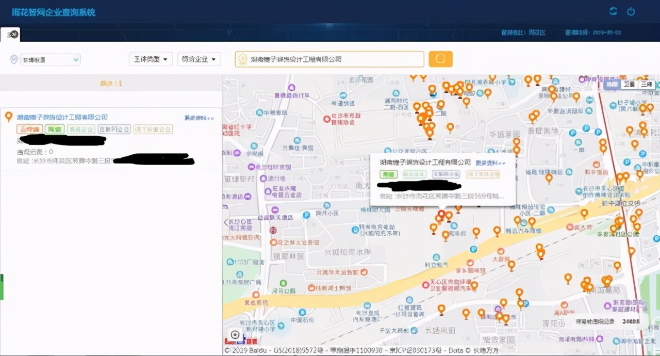Click the pin icon inside the search input field

click(242, 59)
